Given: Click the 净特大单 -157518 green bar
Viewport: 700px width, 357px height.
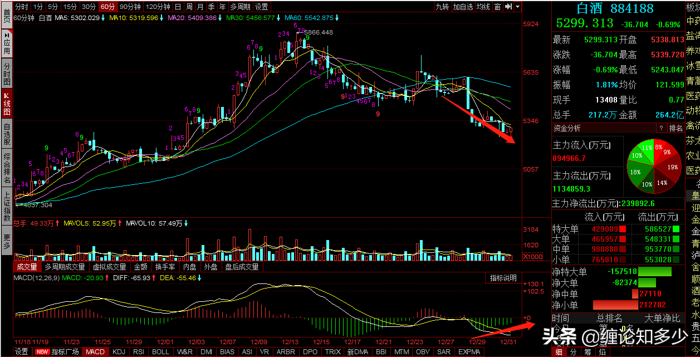Looking at the screenshot, I should point(655,271).
